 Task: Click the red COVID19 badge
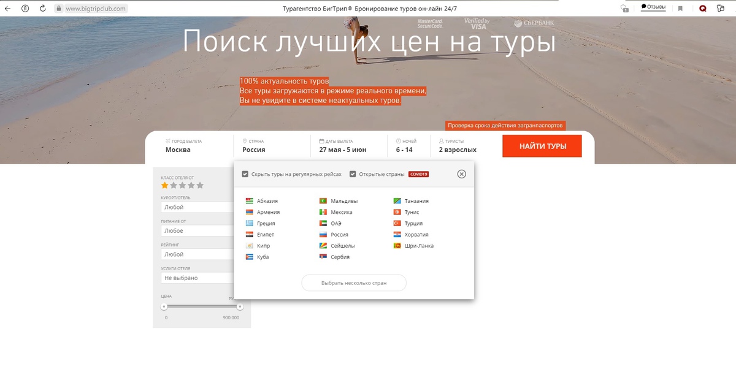click(418, 174)
